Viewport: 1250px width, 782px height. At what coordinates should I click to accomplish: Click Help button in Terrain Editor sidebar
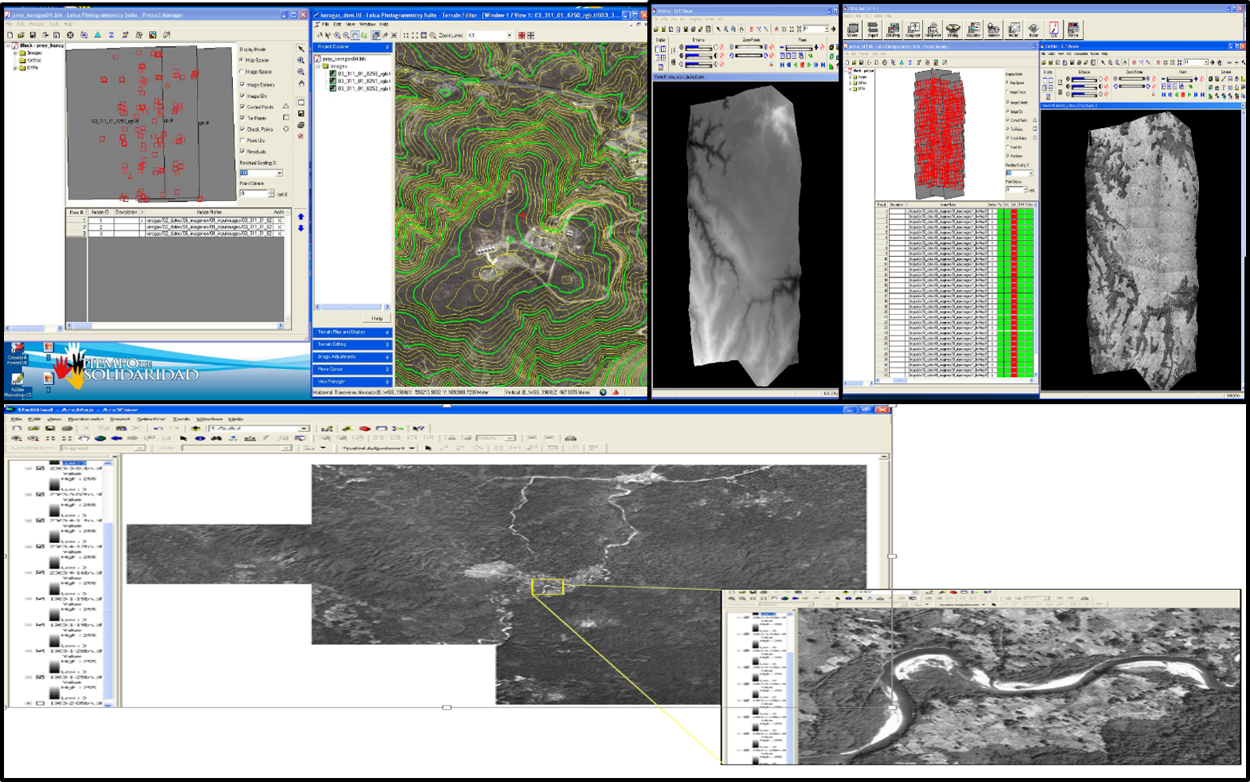[x=377, y=318]
